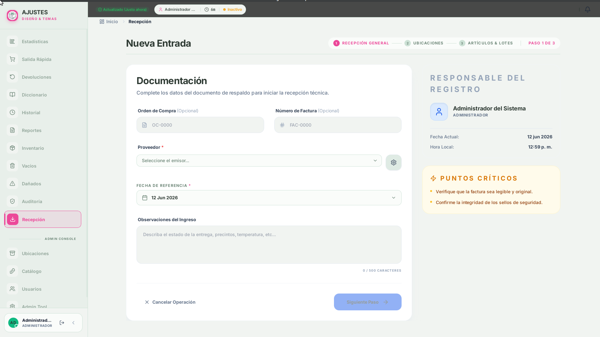
Task: Click the Inactivo status indicator
Action: pyautogui.click(x=232, y=10)
